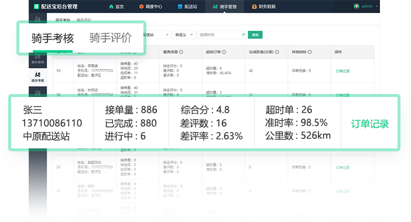Open 订单记录 link for rider 张三

click(370, 124)
